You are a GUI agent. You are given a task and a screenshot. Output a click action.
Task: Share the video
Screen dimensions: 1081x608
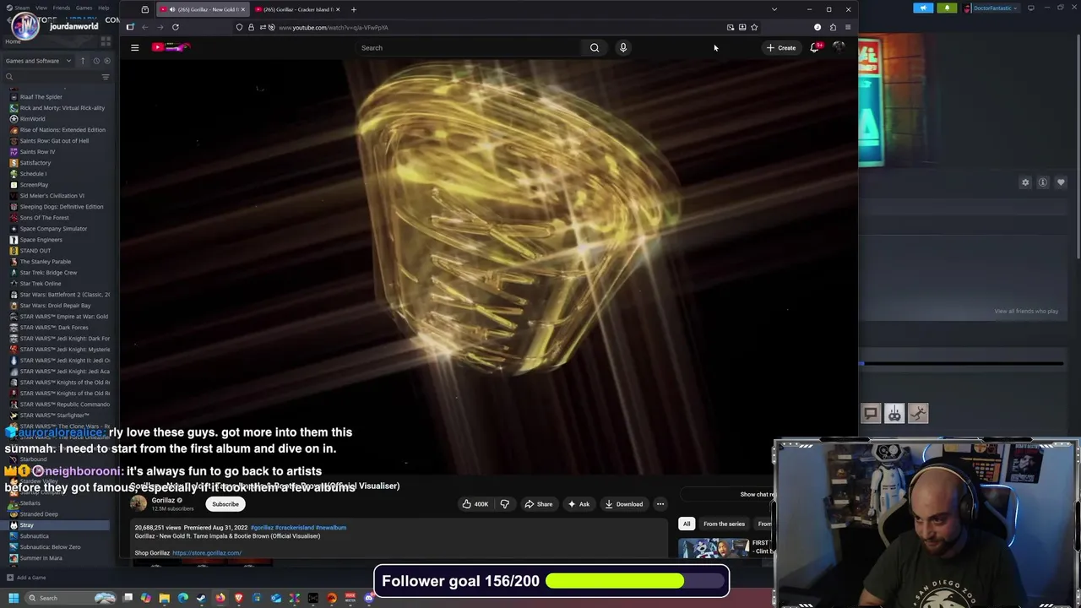[538, 504]
